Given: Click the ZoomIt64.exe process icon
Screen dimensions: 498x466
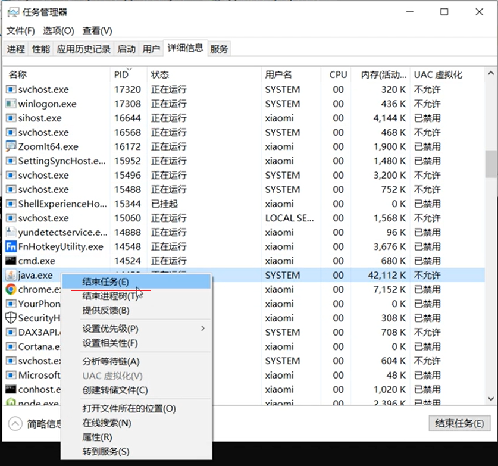Looking at the screenshot, I should click(11, 146).
